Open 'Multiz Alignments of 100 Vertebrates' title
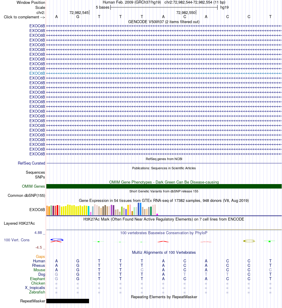The width and height of the screenshot is (282, 308). point(164,252)
